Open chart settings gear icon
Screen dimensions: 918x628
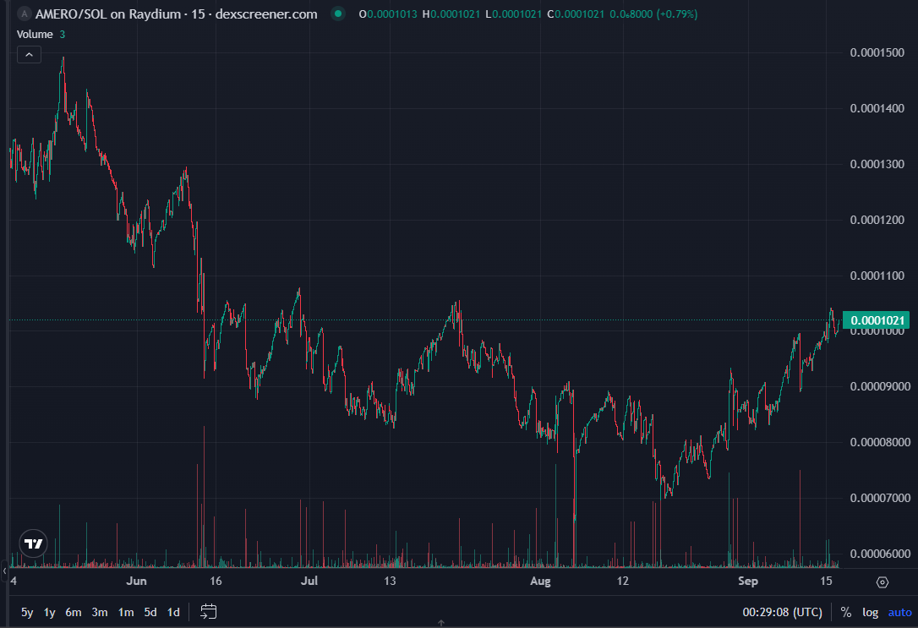coord(882,582)
